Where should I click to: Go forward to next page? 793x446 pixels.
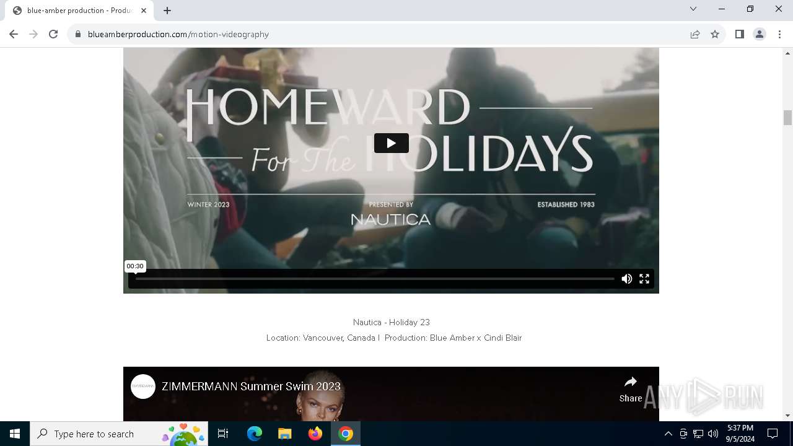(33, 34)
